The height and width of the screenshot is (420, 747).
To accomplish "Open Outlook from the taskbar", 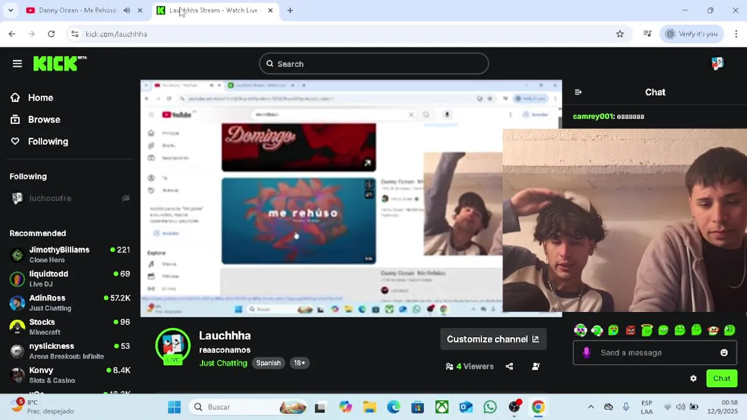I will 466,407.
